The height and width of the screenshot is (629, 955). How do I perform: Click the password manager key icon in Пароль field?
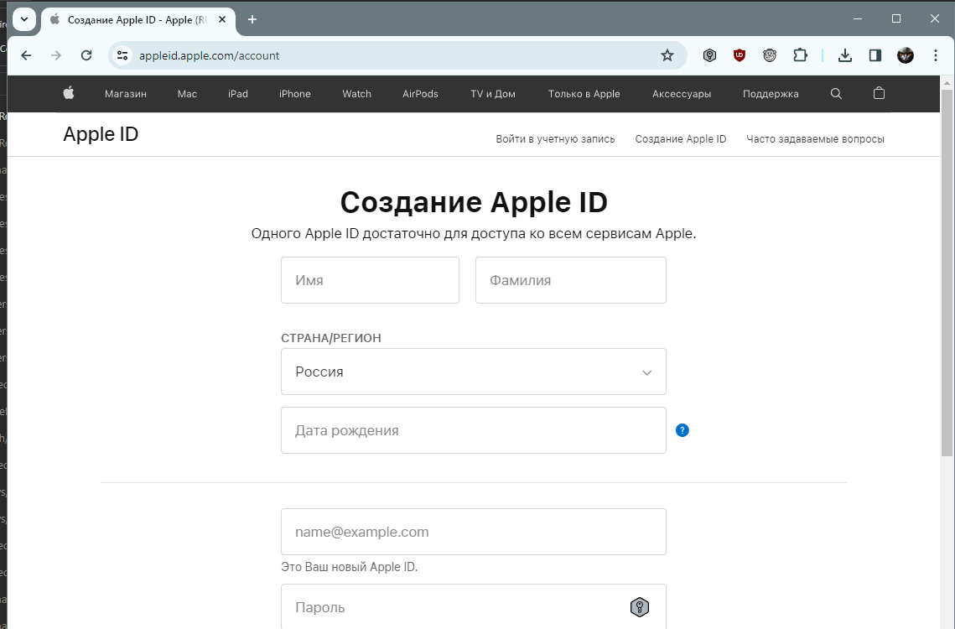point(640,607)
